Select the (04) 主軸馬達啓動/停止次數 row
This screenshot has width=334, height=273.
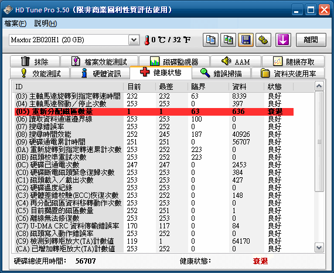[x=154, y=104]
